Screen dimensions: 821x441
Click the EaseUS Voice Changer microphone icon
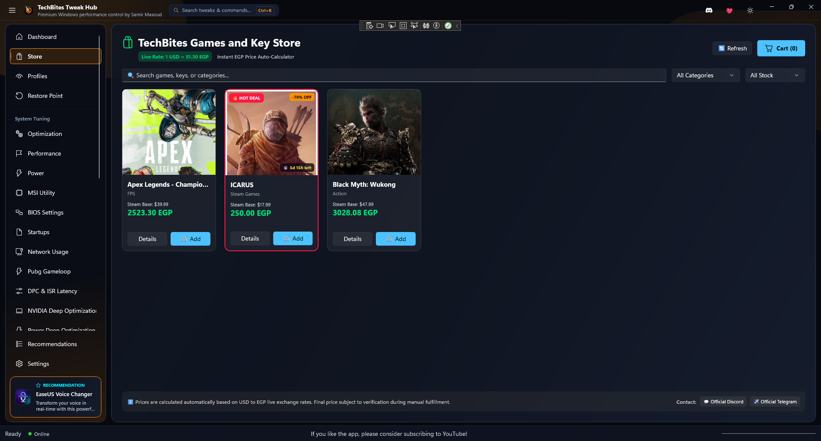23,397
